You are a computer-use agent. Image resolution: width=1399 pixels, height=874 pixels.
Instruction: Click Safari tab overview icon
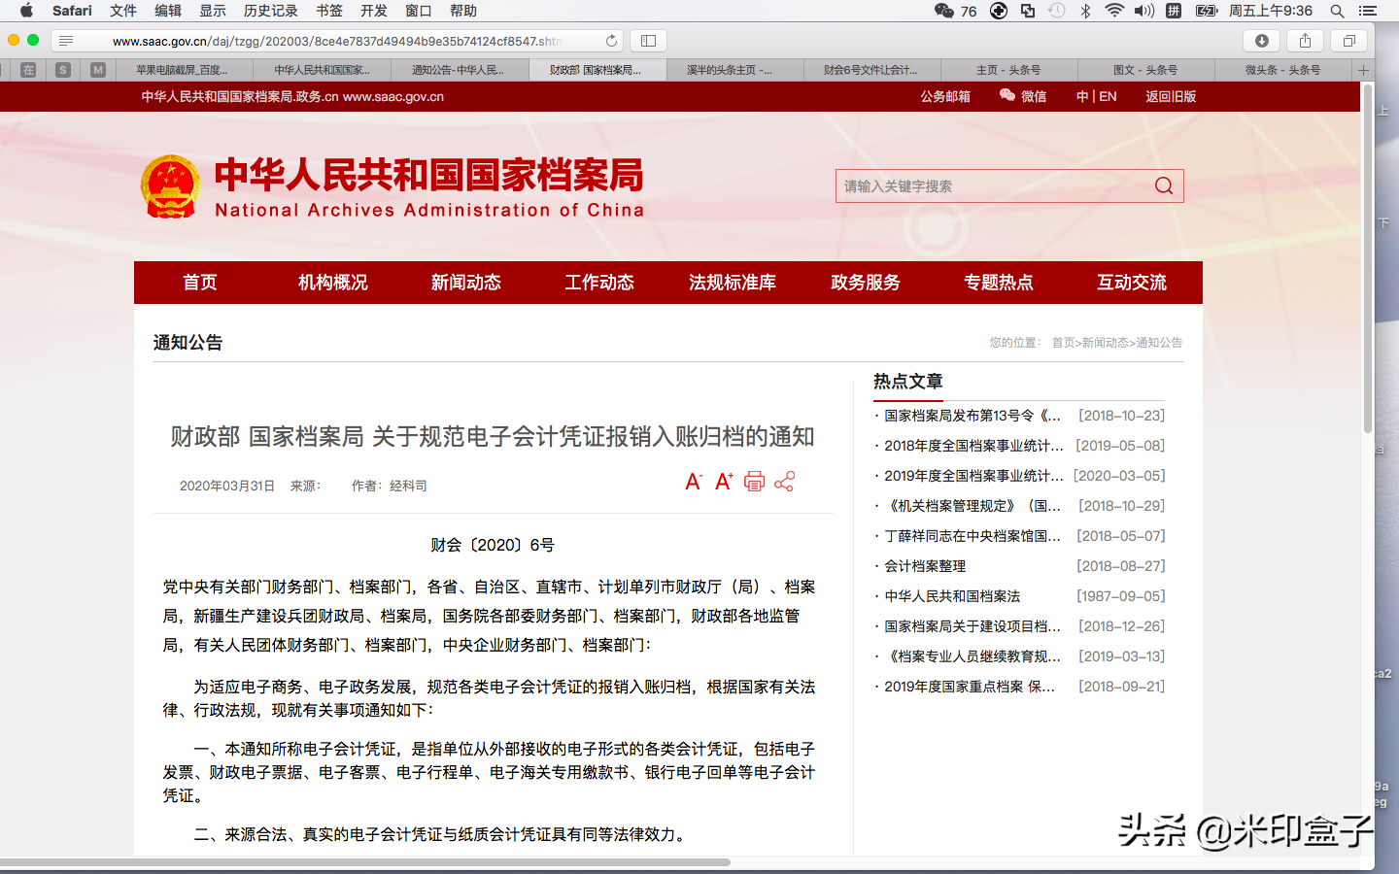pos(1348,41)
